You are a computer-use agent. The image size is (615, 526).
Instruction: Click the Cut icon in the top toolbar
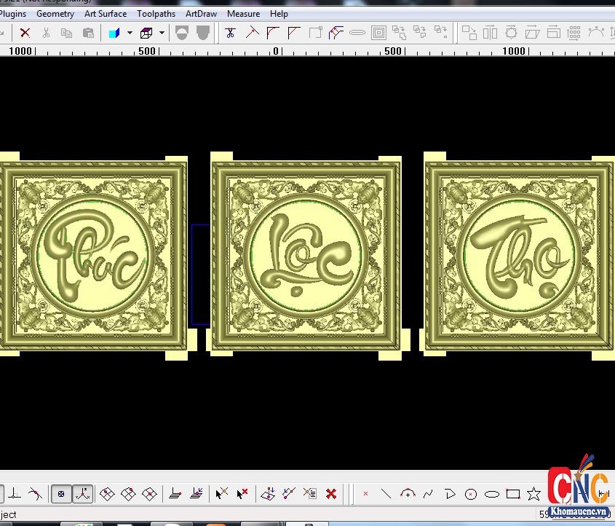tap(46, 32)
